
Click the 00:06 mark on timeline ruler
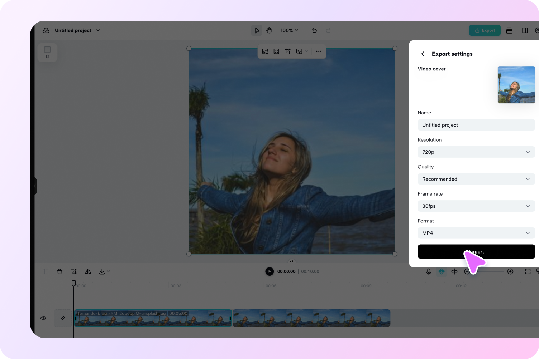[271, 286]
